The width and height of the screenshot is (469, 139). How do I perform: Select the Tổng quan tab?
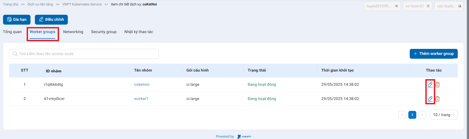(12, 32)
